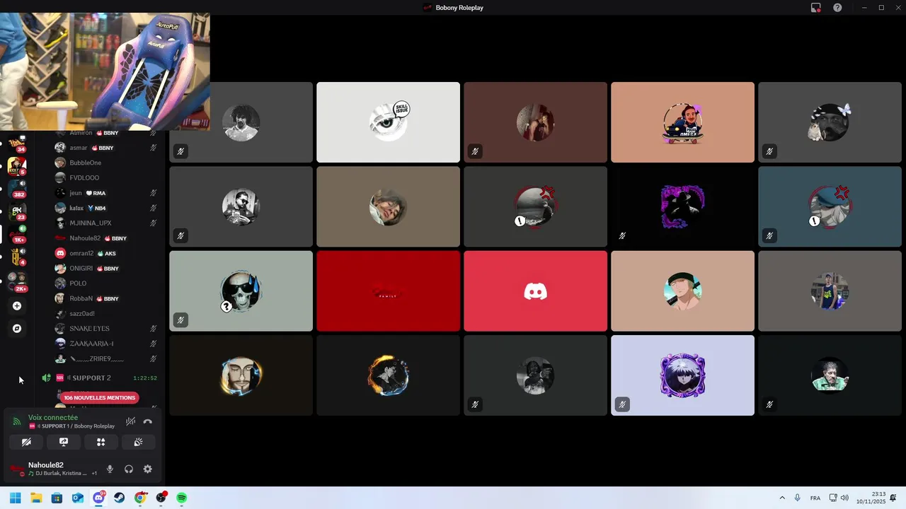Viewport: 906px width, 509px height.
Task: Toggle noise suppression in voice panel
Action: pyautogui.click(x=130, y=421)
